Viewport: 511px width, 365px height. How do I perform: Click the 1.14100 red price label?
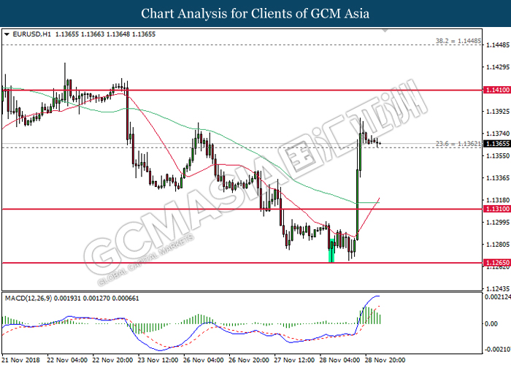[x=497, y=90]
